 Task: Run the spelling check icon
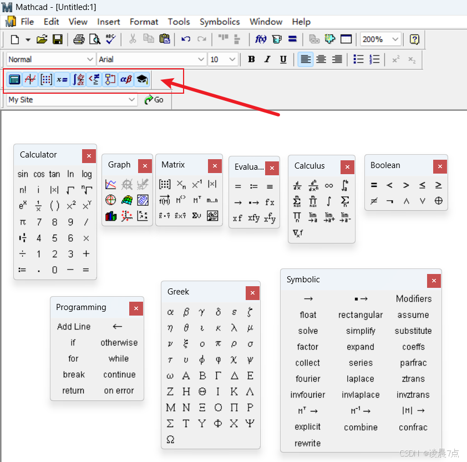(x=111, y=39)
